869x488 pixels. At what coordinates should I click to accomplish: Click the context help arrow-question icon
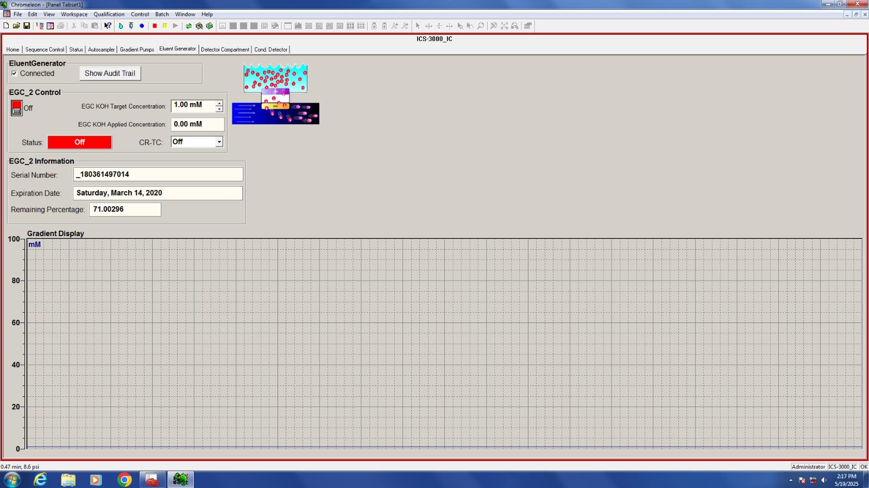click(x=108, y=26)
